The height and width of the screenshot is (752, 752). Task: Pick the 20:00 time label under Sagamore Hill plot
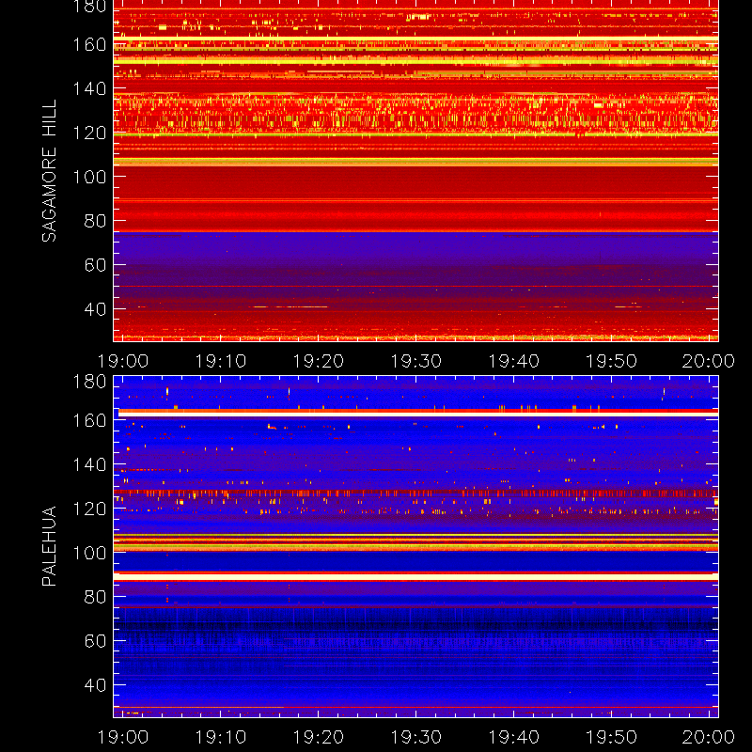pos(709,361)
